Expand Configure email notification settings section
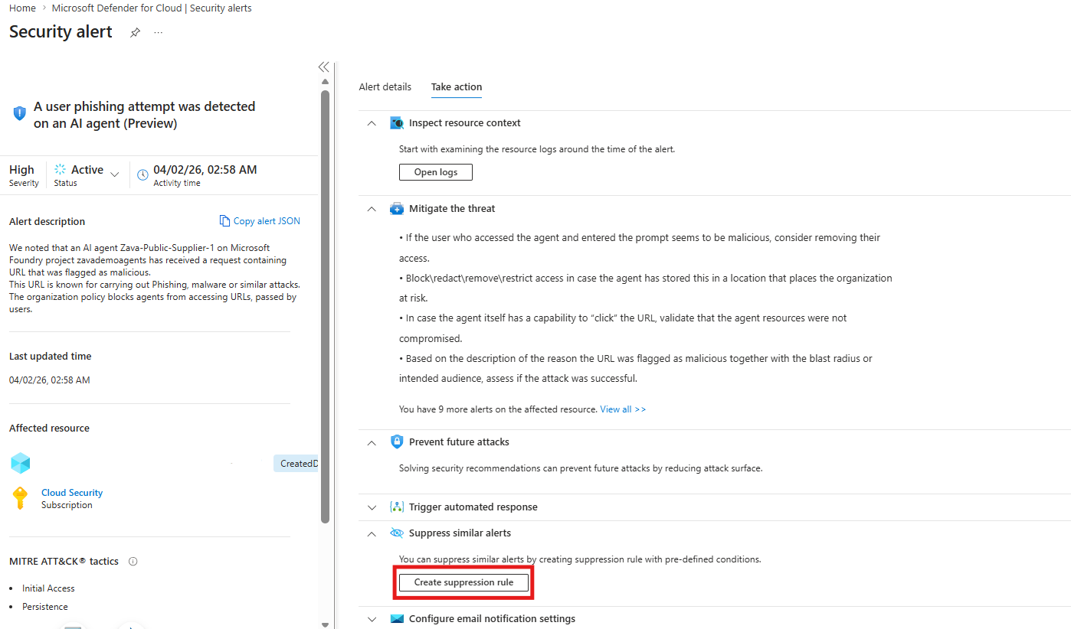Viewport: 1071px width, 629px height. point(372,619)
